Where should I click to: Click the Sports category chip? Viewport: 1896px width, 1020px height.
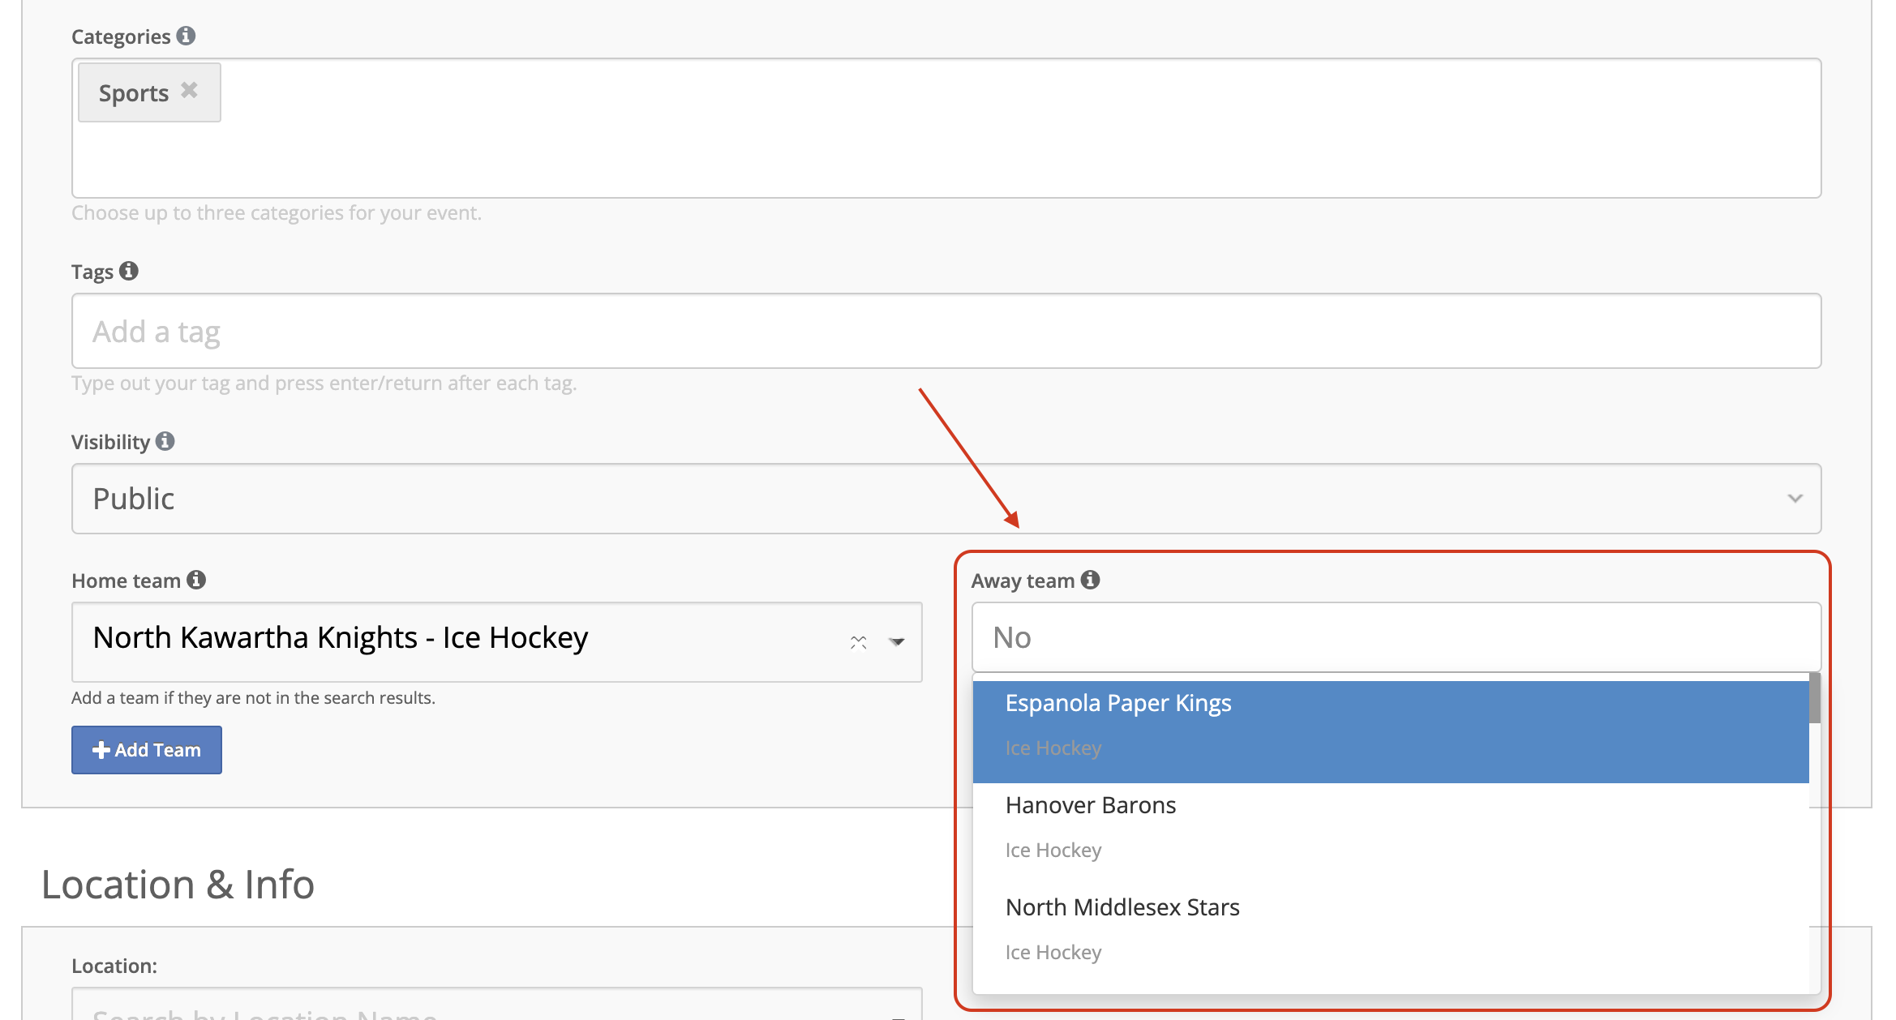pyautogui.click(x=149, y=92)
